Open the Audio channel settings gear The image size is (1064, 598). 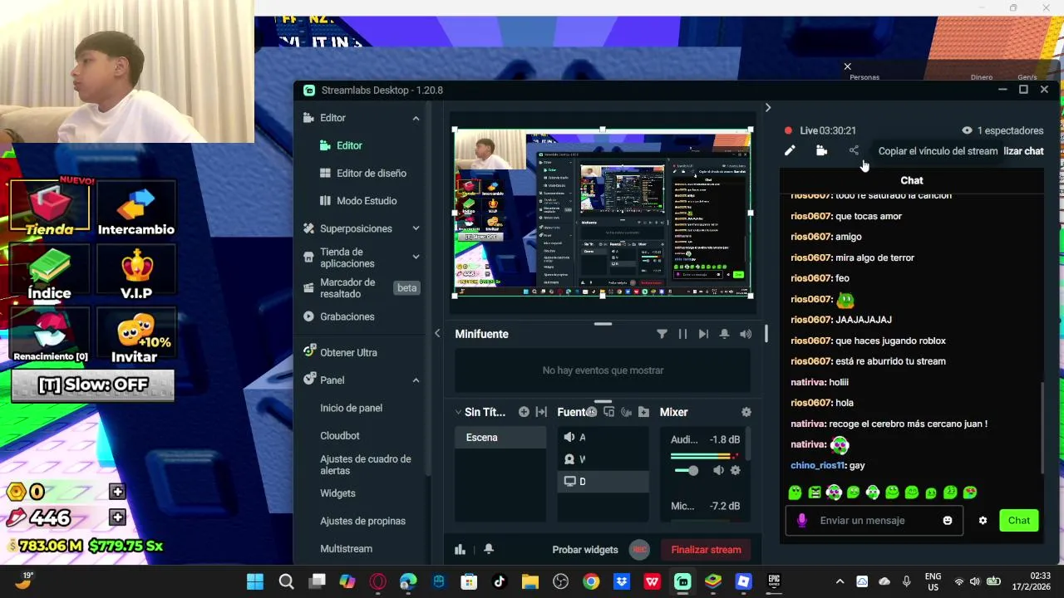(x=735, y=470)
